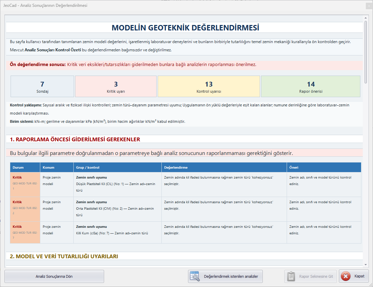Select the 14 Rapor önerisi summary card
Image resolution: width=373 pixels, height=287 pixels.
coord(311,87)
